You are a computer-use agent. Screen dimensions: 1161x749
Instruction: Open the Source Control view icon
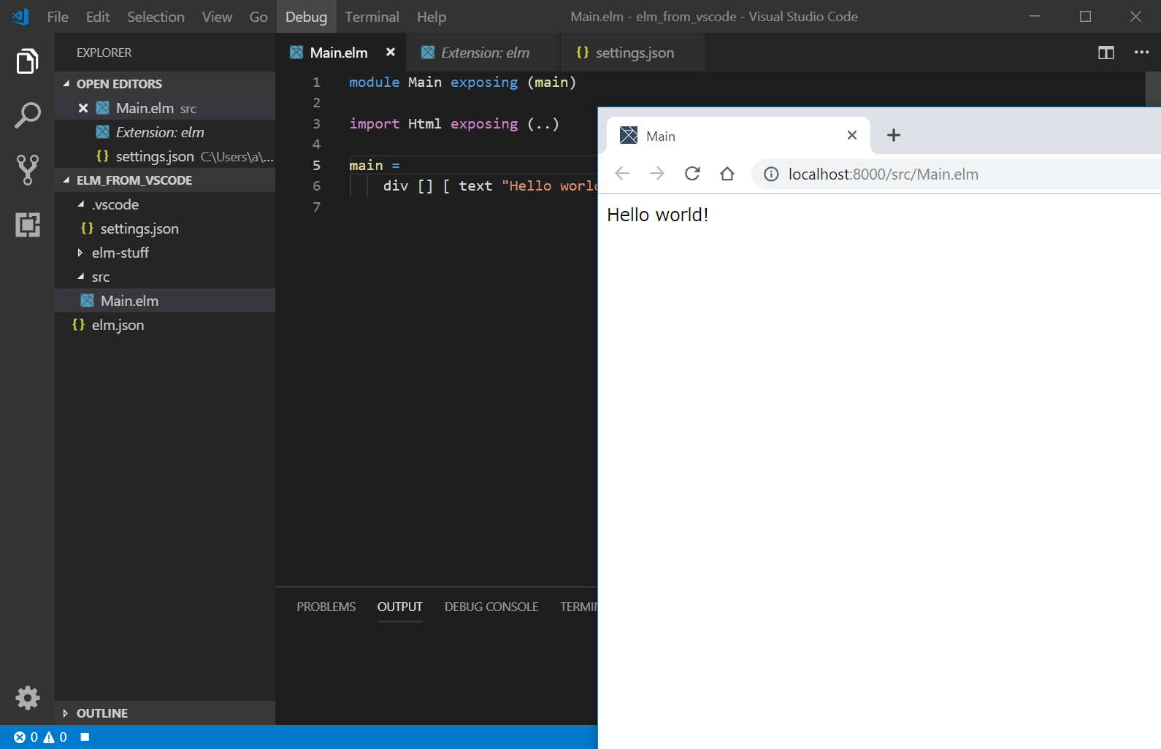(x=27, y=169)
